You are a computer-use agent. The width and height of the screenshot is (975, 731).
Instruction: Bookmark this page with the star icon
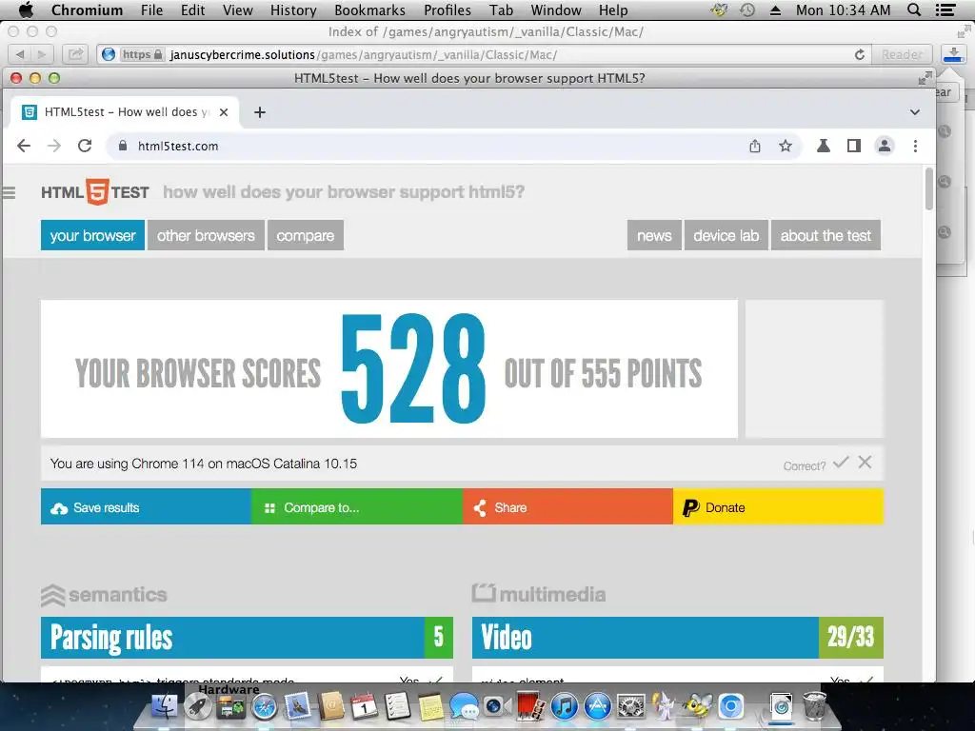tap(786, 146)
